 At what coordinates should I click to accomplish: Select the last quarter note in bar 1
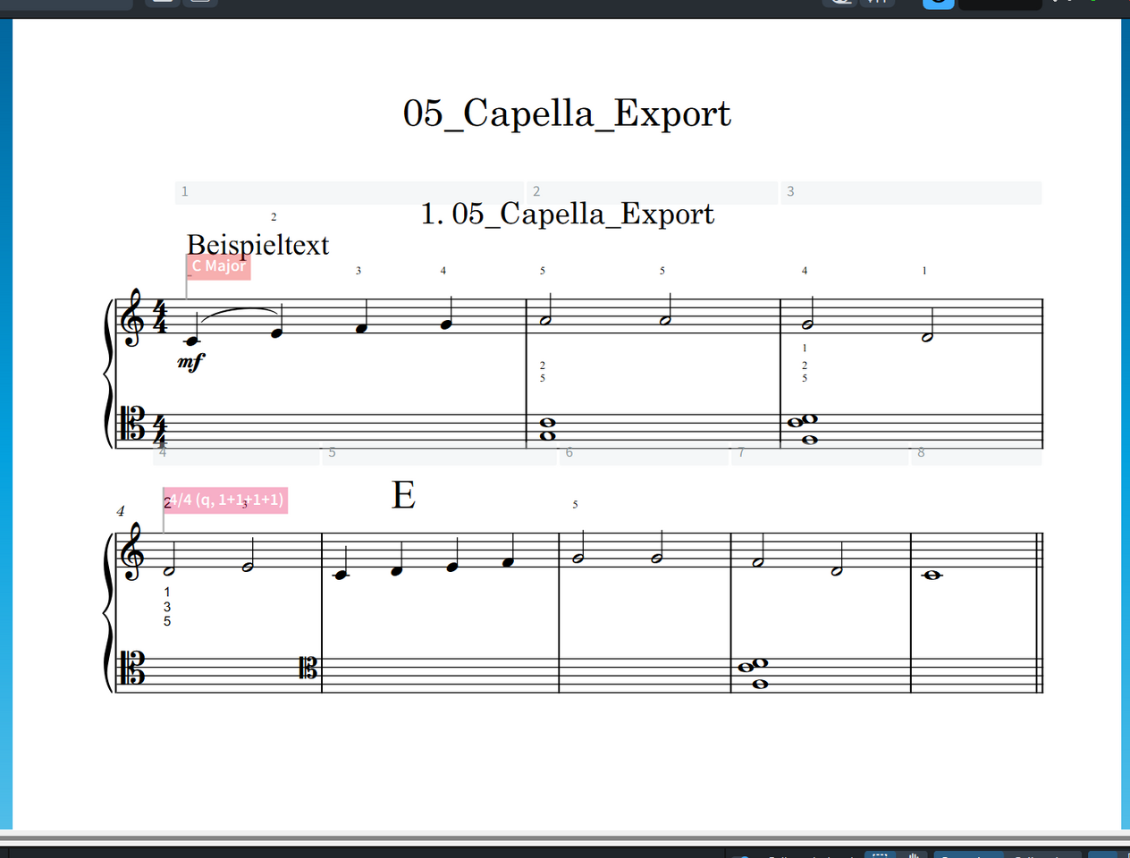pos(445,324)
